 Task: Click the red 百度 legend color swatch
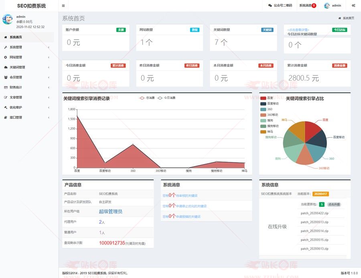[x=263, y=98]
